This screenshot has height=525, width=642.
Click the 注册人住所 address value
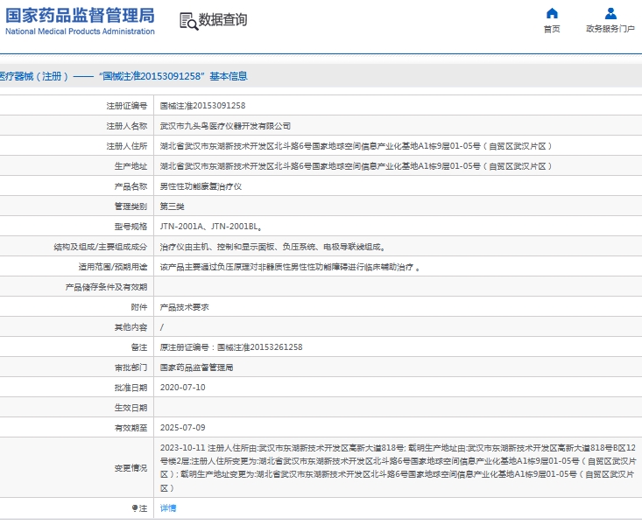(x=356, y=146)
